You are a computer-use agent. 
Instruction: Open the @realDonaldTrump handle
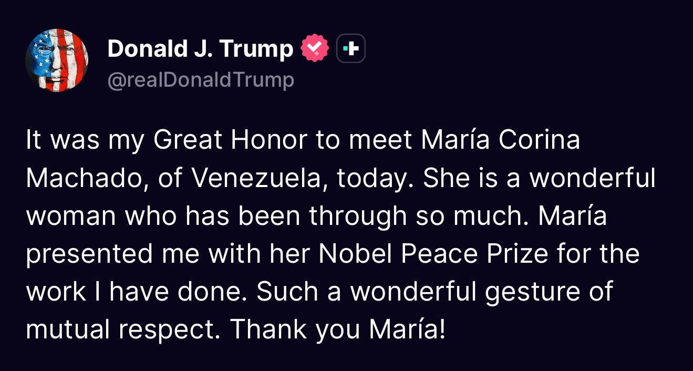tap(200, 80)
